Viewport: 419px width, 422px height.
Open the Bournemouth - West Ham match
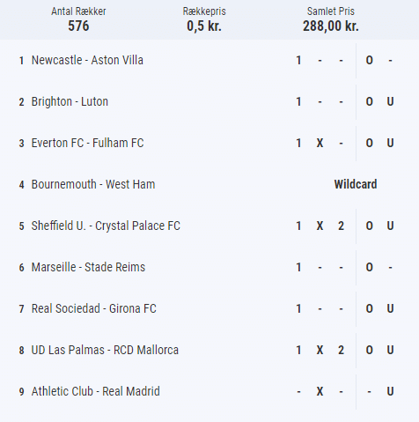coord(93,184)
